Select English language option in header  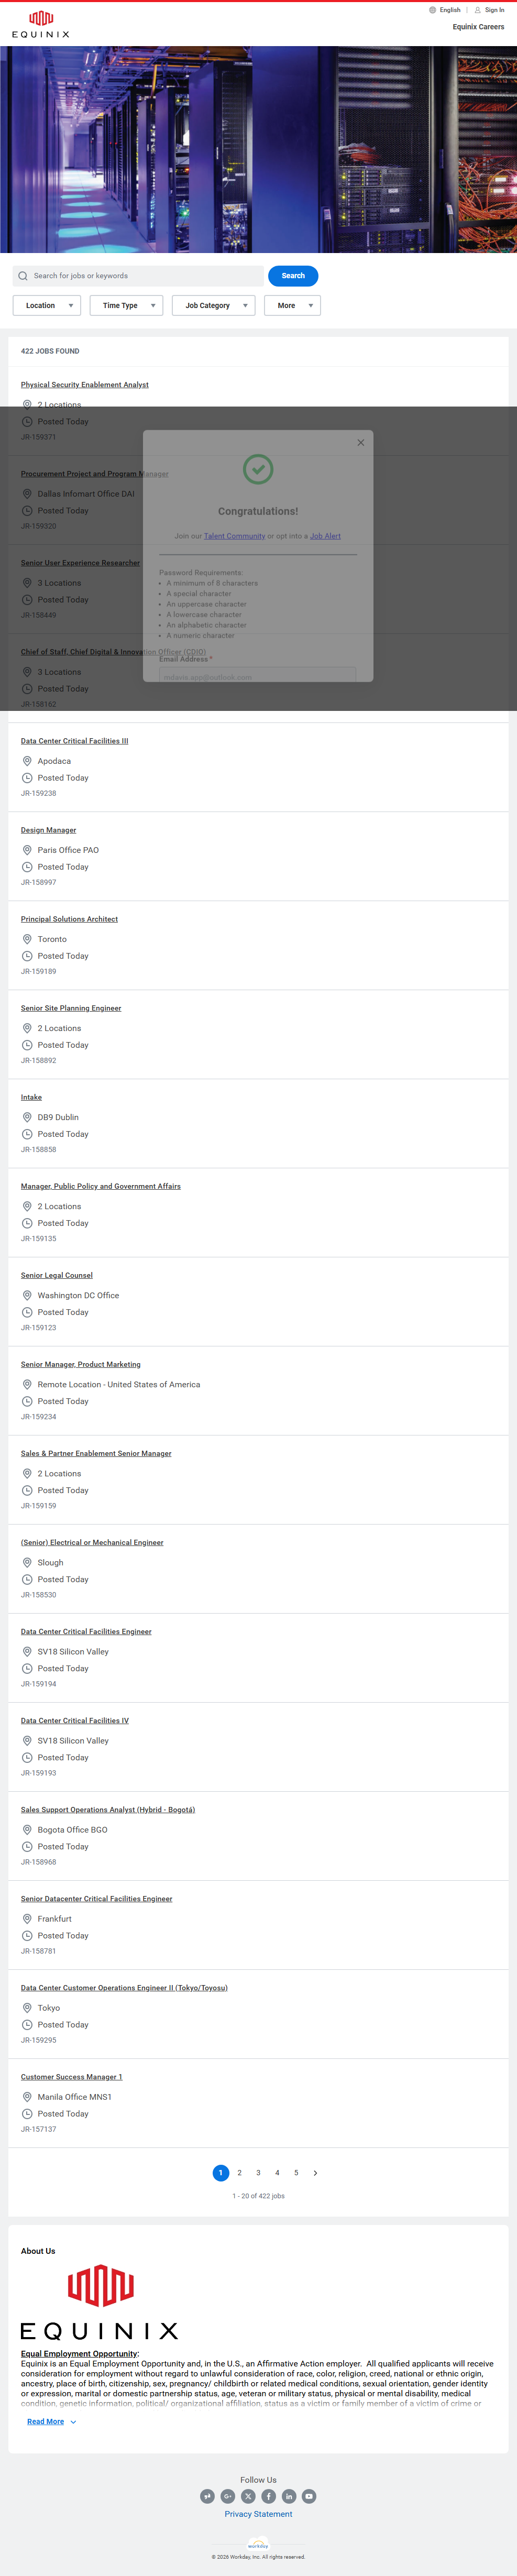point(449,10)
